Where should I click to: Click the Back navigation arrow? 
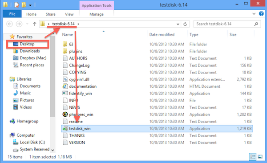click(x=9, y=24)
